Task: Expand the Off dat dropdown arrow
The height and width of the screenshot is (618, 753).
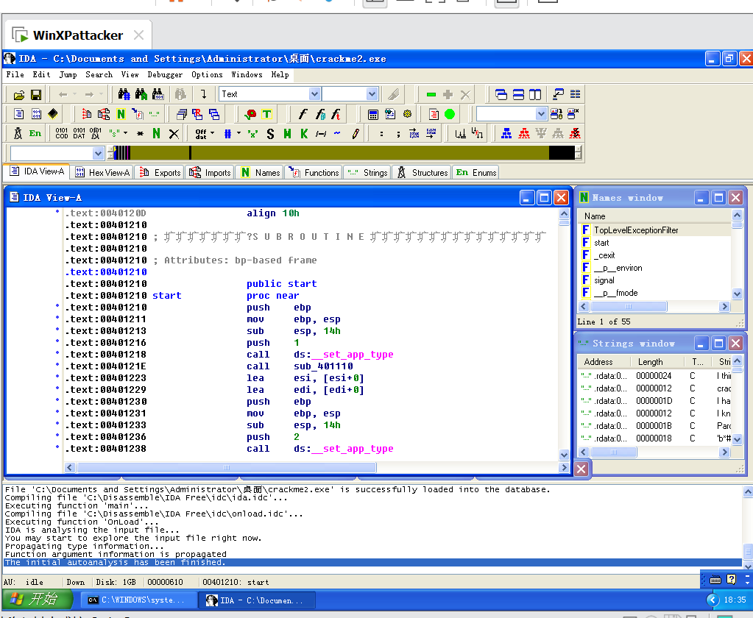Action: click(x=212, y=133)
